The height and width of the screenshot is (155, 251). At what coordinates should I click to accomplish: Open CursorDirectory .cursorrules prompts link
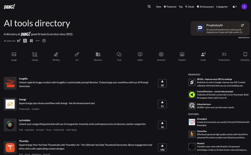215,92
